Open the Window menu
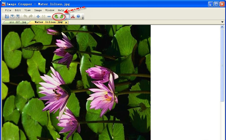The height and width of the screenshot is (140, 226). point(50,10)
